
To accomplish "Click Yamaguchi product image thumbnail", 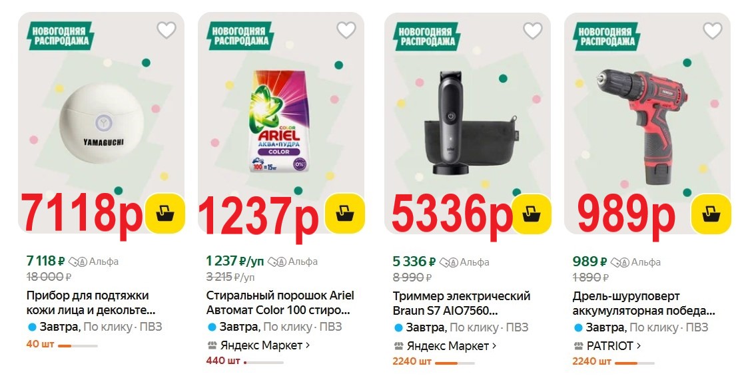I will coord(101,123).
